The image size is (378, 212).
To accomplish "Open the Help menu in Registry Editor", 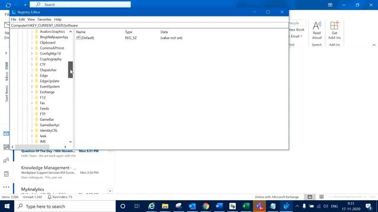I will click(58, 19).
